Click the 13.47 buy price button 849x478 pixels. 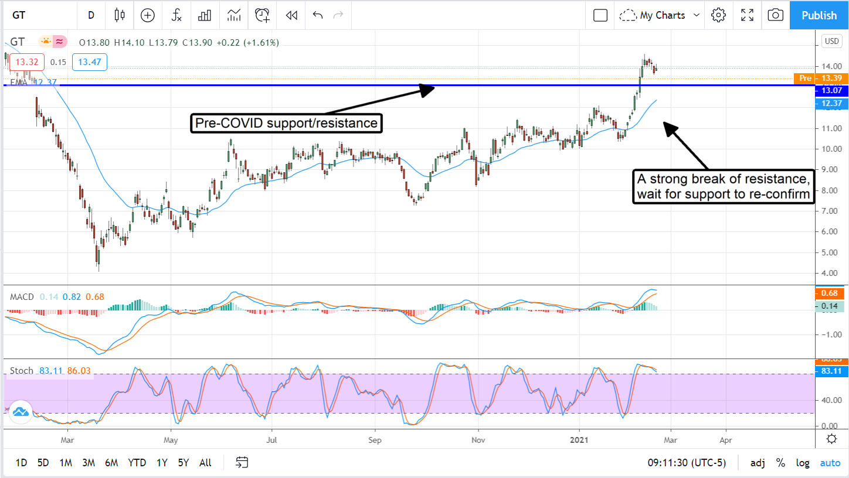[x=90, y=62]
